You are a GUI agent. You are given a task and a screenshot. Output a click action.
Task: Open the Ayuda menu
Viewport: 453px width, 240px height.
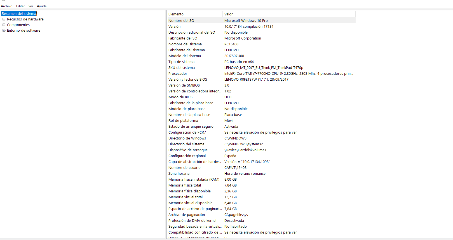pos(42,6)
